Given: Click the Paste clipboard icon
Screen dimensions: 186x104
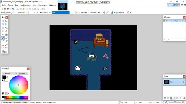Looking at the screenshot, I should click(x=24, y=9).
